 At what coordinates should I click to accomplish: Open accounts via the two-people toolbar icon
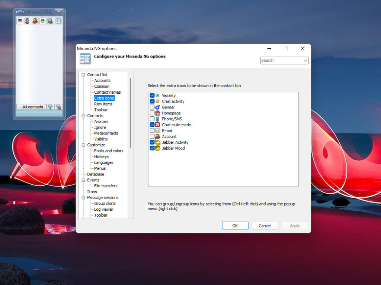[x=35, y=21]
